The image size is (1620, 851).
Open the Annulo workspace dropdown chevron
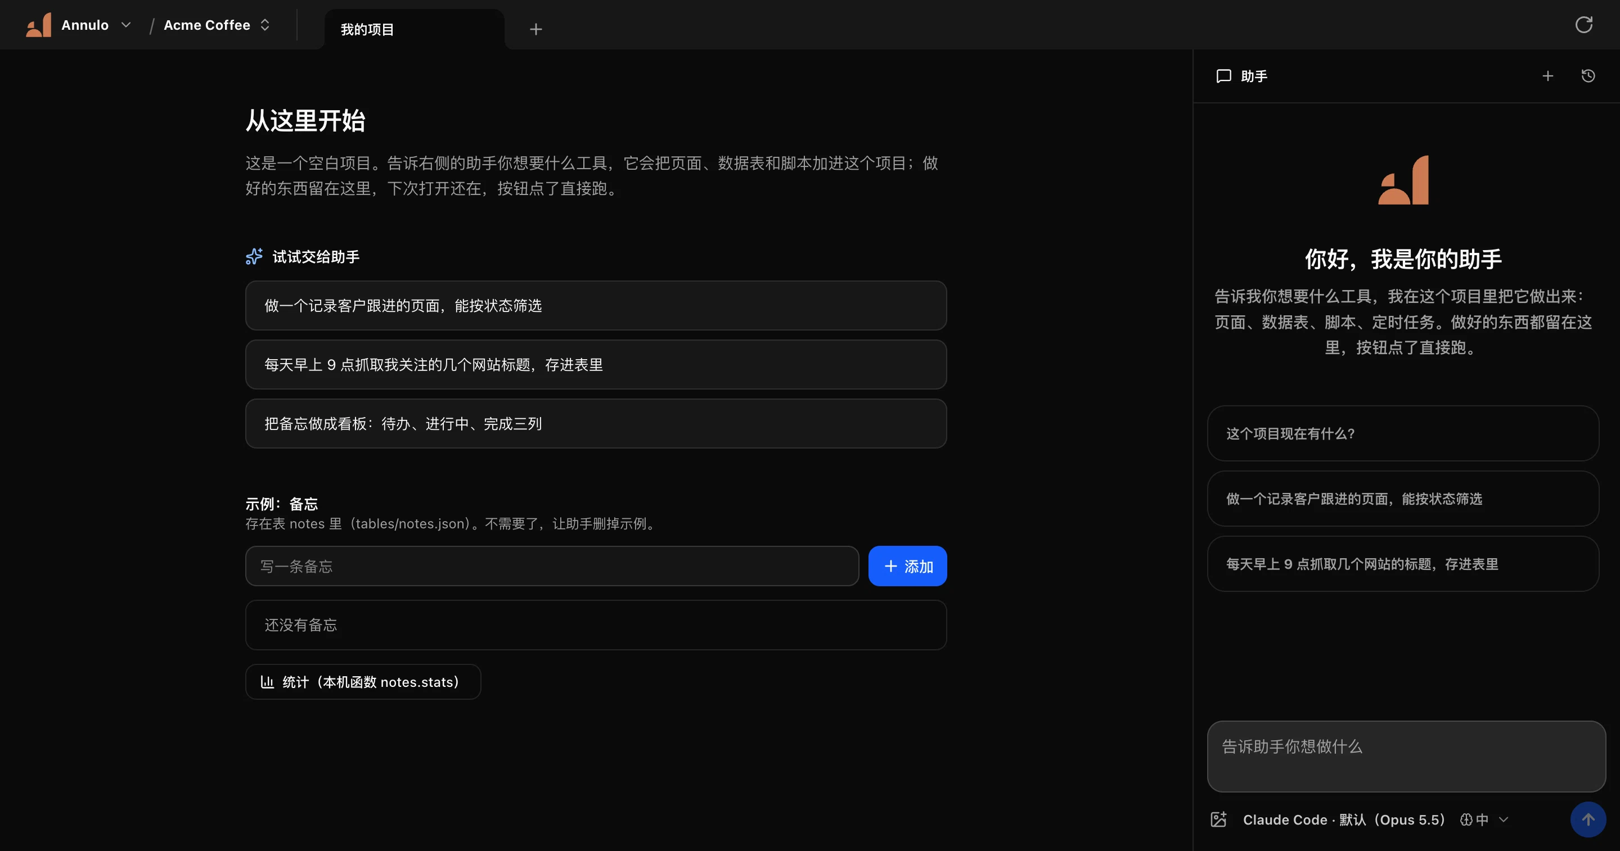tap(126, 25)
